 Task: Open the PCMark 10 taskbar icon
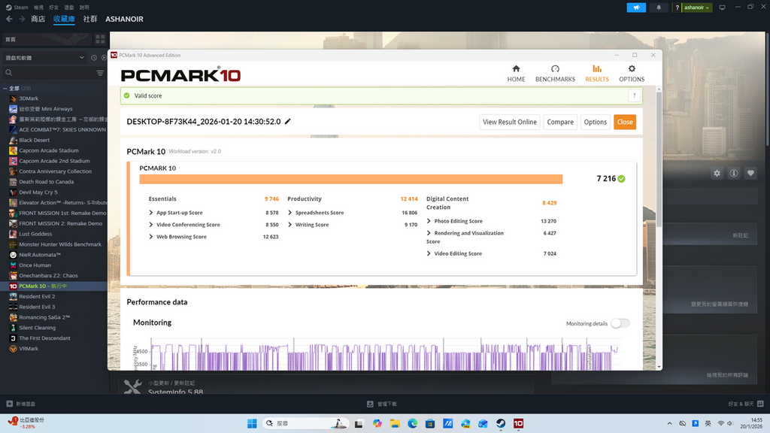(518, 423)
